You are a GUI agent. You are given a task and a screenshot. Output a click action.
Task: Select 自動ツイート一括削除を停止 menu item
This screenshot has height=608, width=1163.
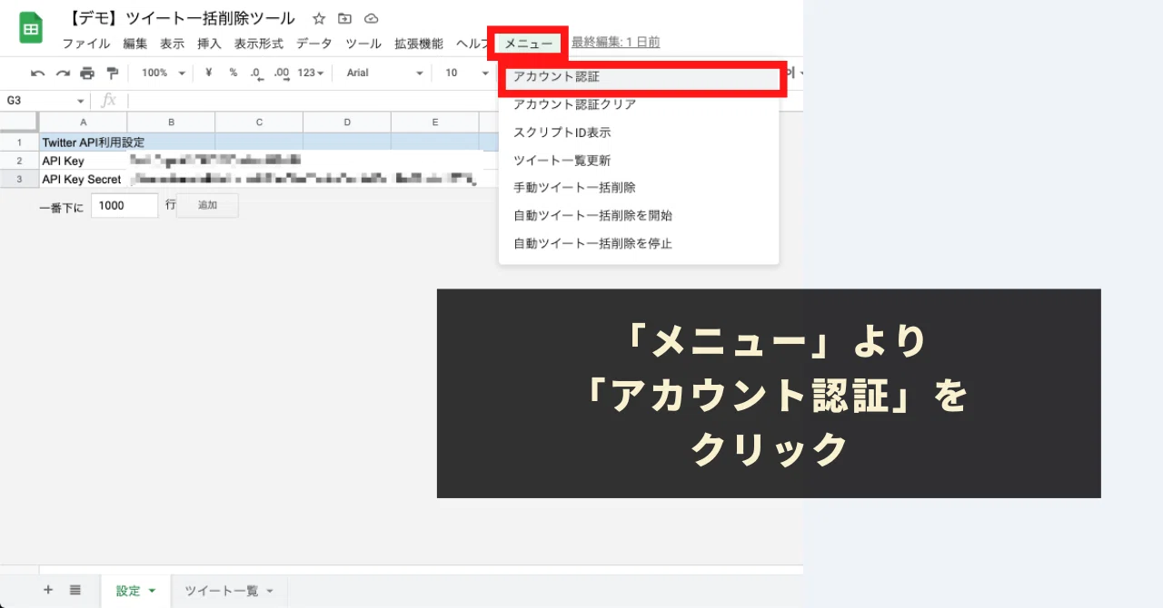639,244
